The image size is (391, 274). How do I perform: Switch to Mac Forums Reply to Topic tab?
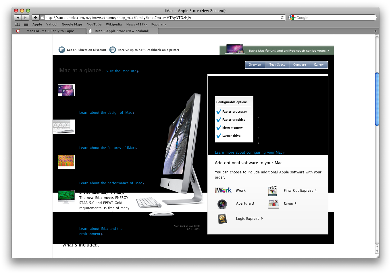[x=50, y=31]
